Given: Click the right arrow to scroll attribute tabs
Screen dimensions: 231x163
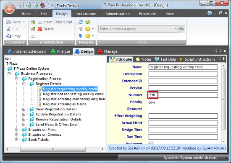Looking at the screenshot, I should [224, 59].
